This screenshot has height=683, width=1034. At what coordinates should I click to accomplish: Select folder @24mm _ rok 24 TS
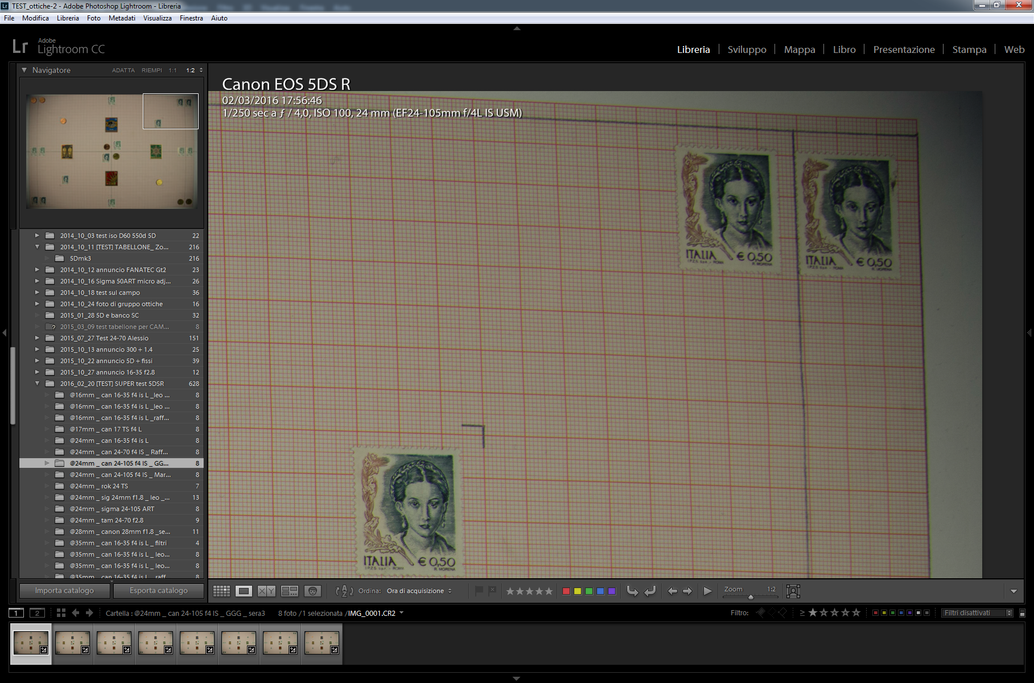[x=112, y=486]
